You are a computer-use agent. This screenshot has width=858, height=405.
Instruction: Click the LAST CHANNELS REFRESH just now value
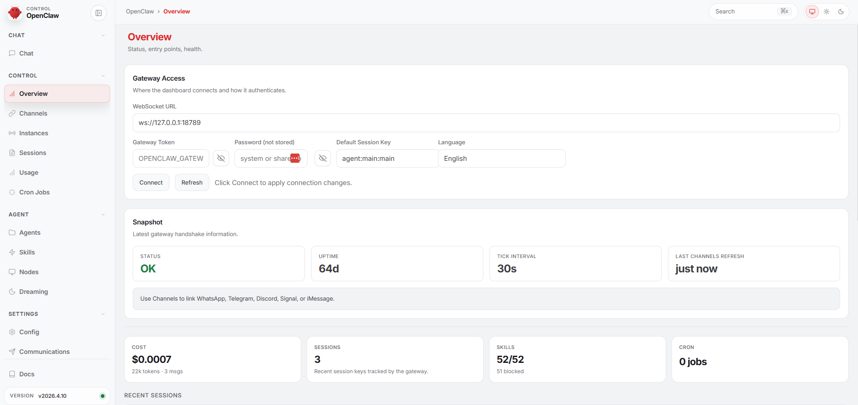tap(696, 269)
